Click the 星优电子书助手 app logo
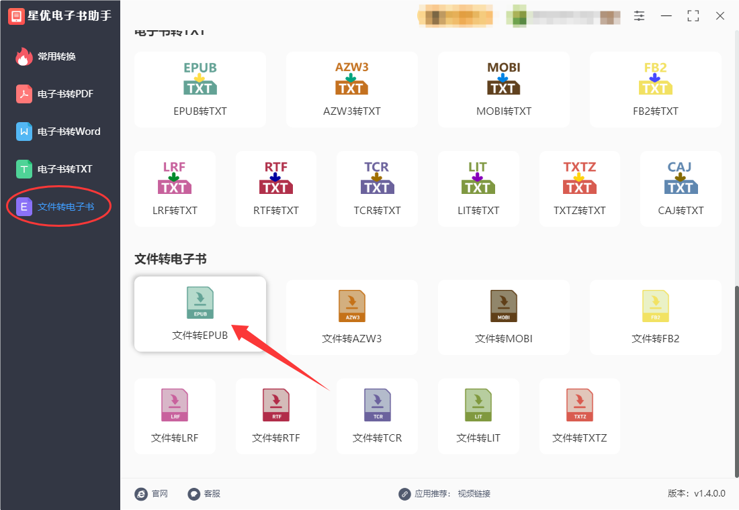 click(x=17, y=16)
